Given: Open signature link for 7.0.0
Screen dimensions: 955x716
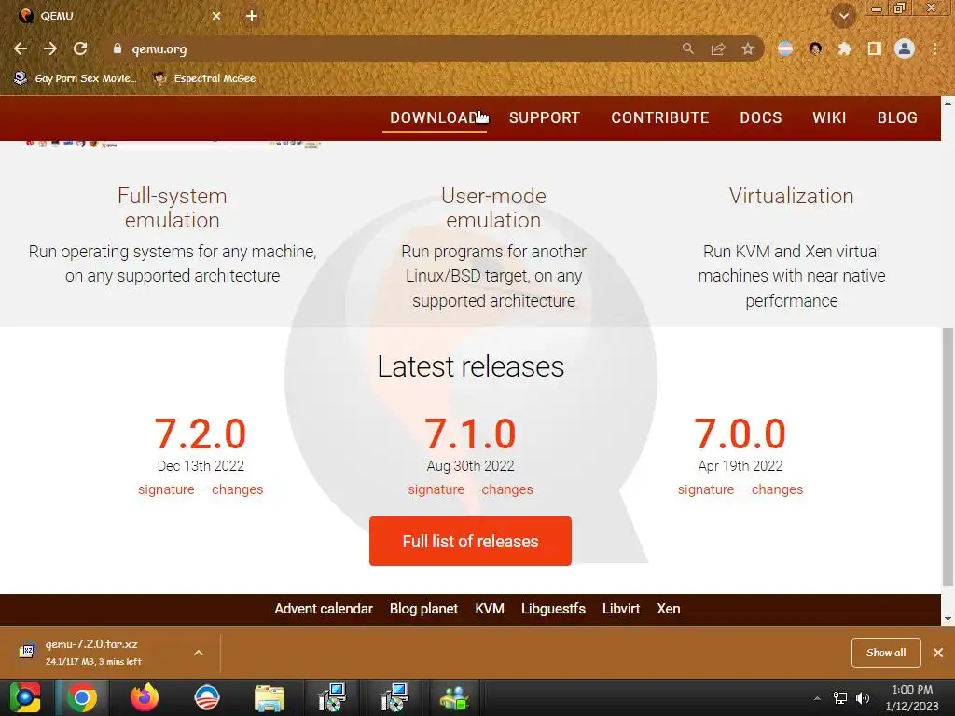Looking at the screenshot, I should [x=706, y=489].
